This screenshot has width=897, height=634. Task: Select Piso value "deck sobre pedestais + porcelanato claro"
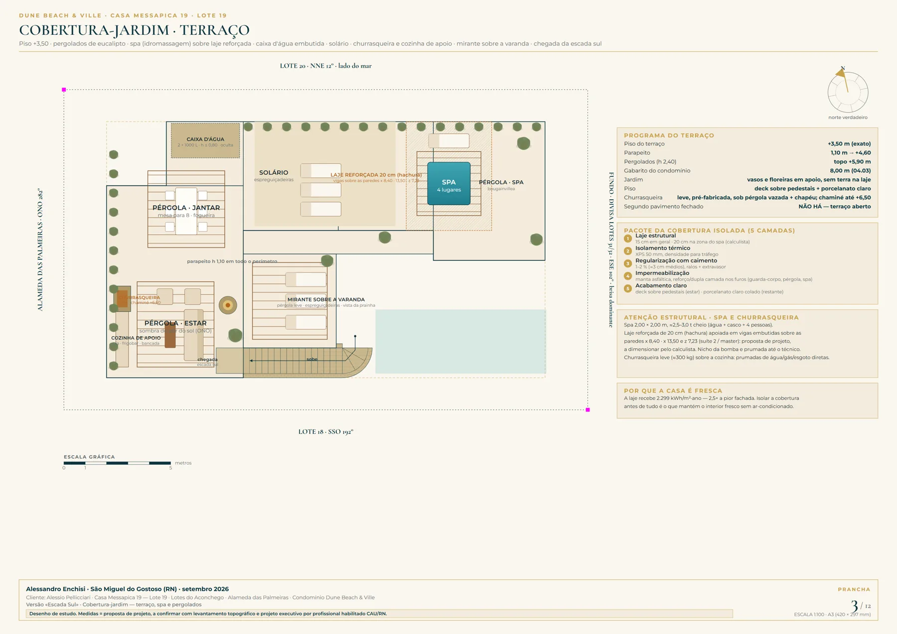point(812,189)
